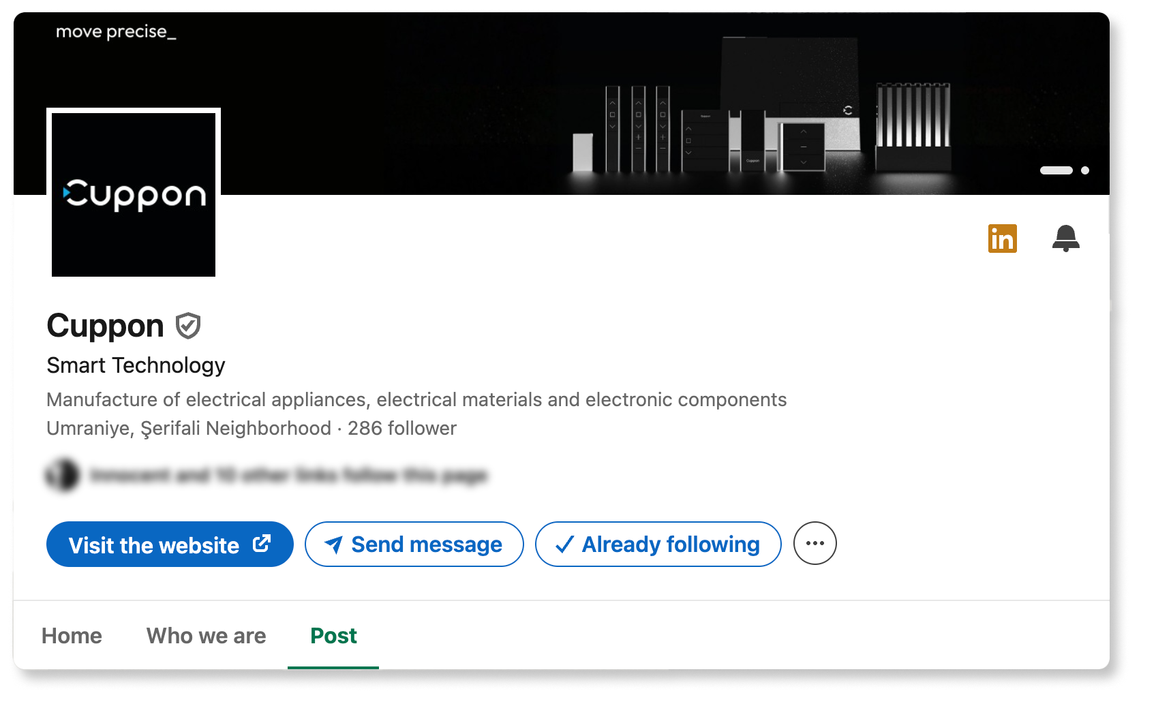Click the verified shield badge beside Cuppon
Image resolution: width=1156 pixels, height=706 pixels.
tap(188, 326)
